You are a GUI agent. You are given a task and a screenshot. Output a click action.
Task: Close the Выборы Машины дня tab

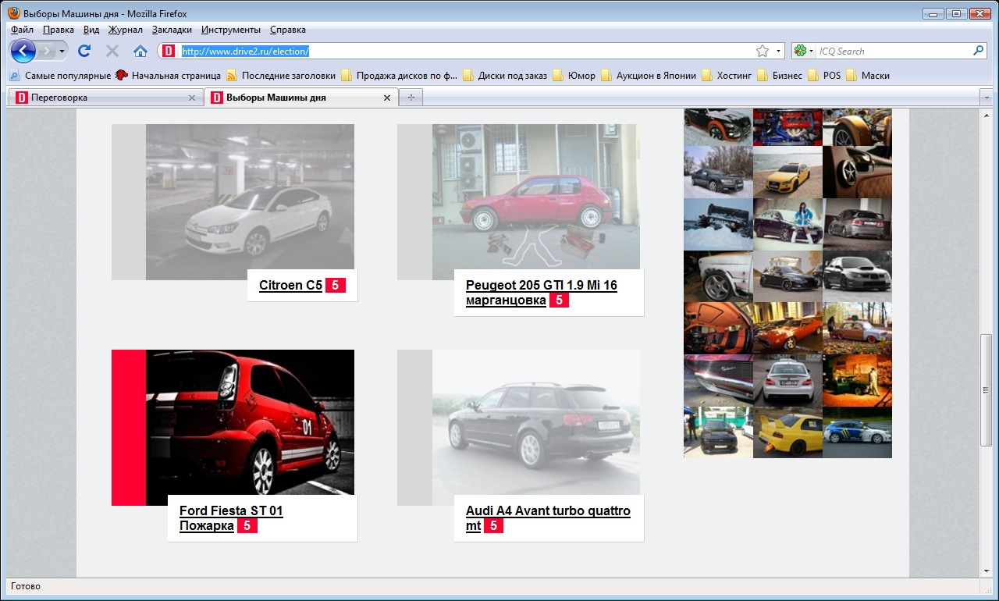click(386, 98)
